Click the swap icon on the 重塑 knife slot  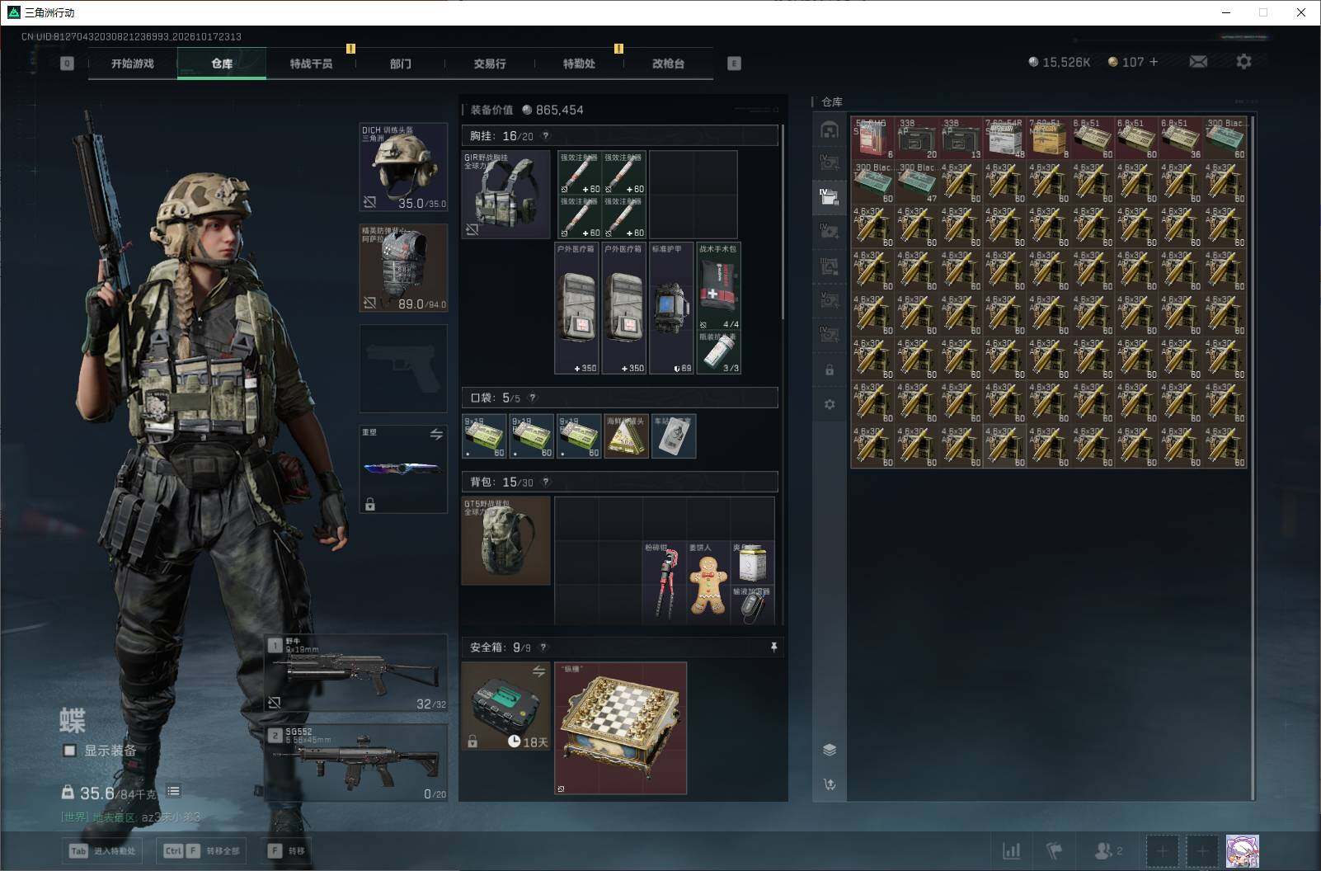436,434
